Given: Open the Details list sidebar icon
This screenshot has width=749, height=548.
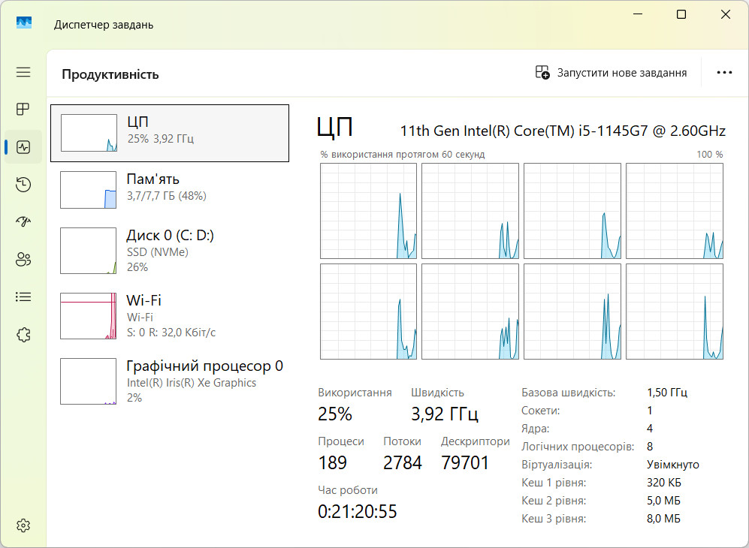Looking at the screenshot, I should coord(23,297).
